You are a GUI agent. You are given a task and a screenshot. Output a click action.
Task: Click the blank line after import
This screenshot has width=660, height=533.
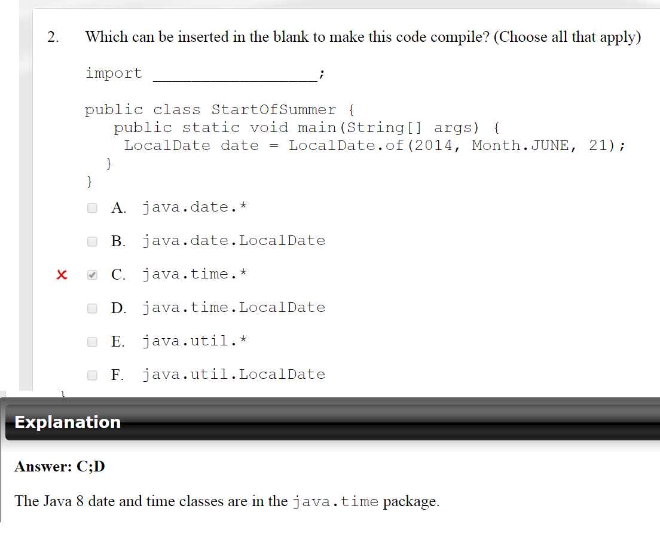click(x=235, y=75)
